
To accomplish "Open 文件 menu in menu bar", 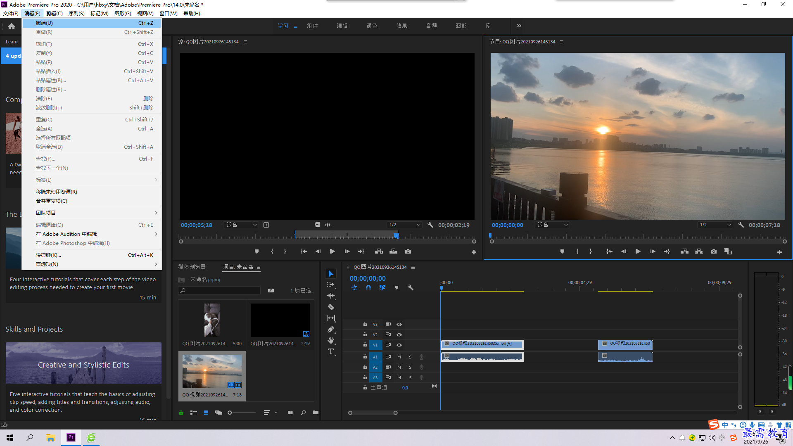I will click(11, 14).
